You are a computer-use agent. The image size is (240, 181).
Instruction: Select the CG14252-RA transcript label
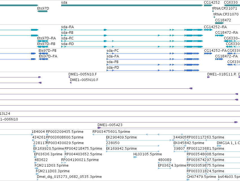pos(215,27)
